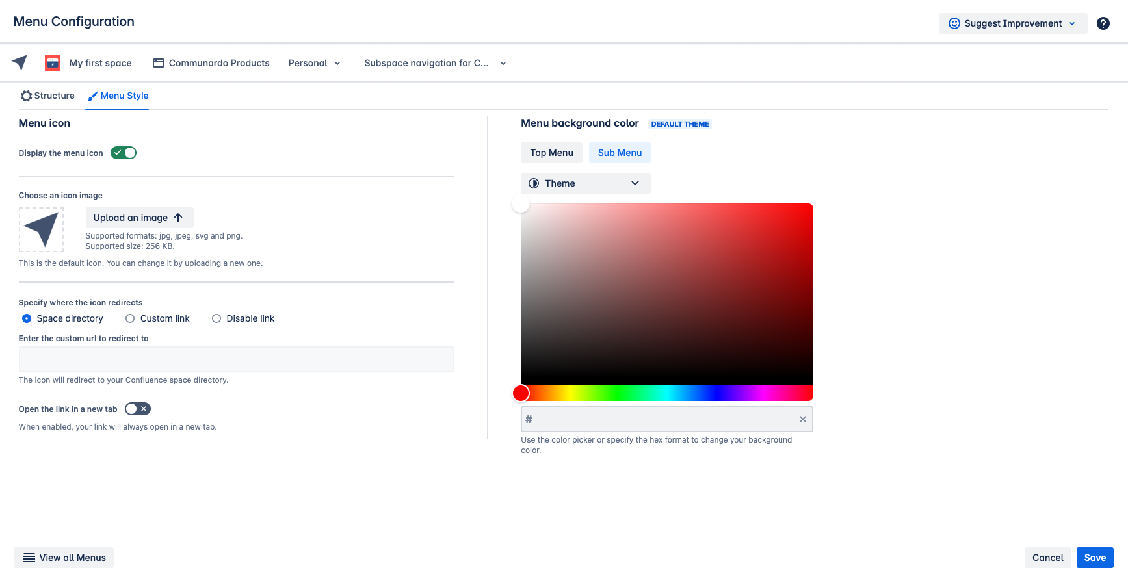Click the Save button
Viewport: 1128px width, 581px height.
tap(1094, 558)
